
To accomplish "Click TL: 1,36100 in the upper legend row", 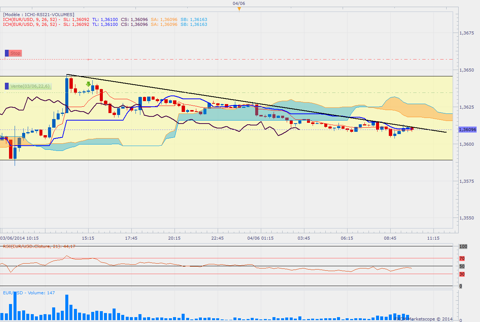I will point(105,19).
